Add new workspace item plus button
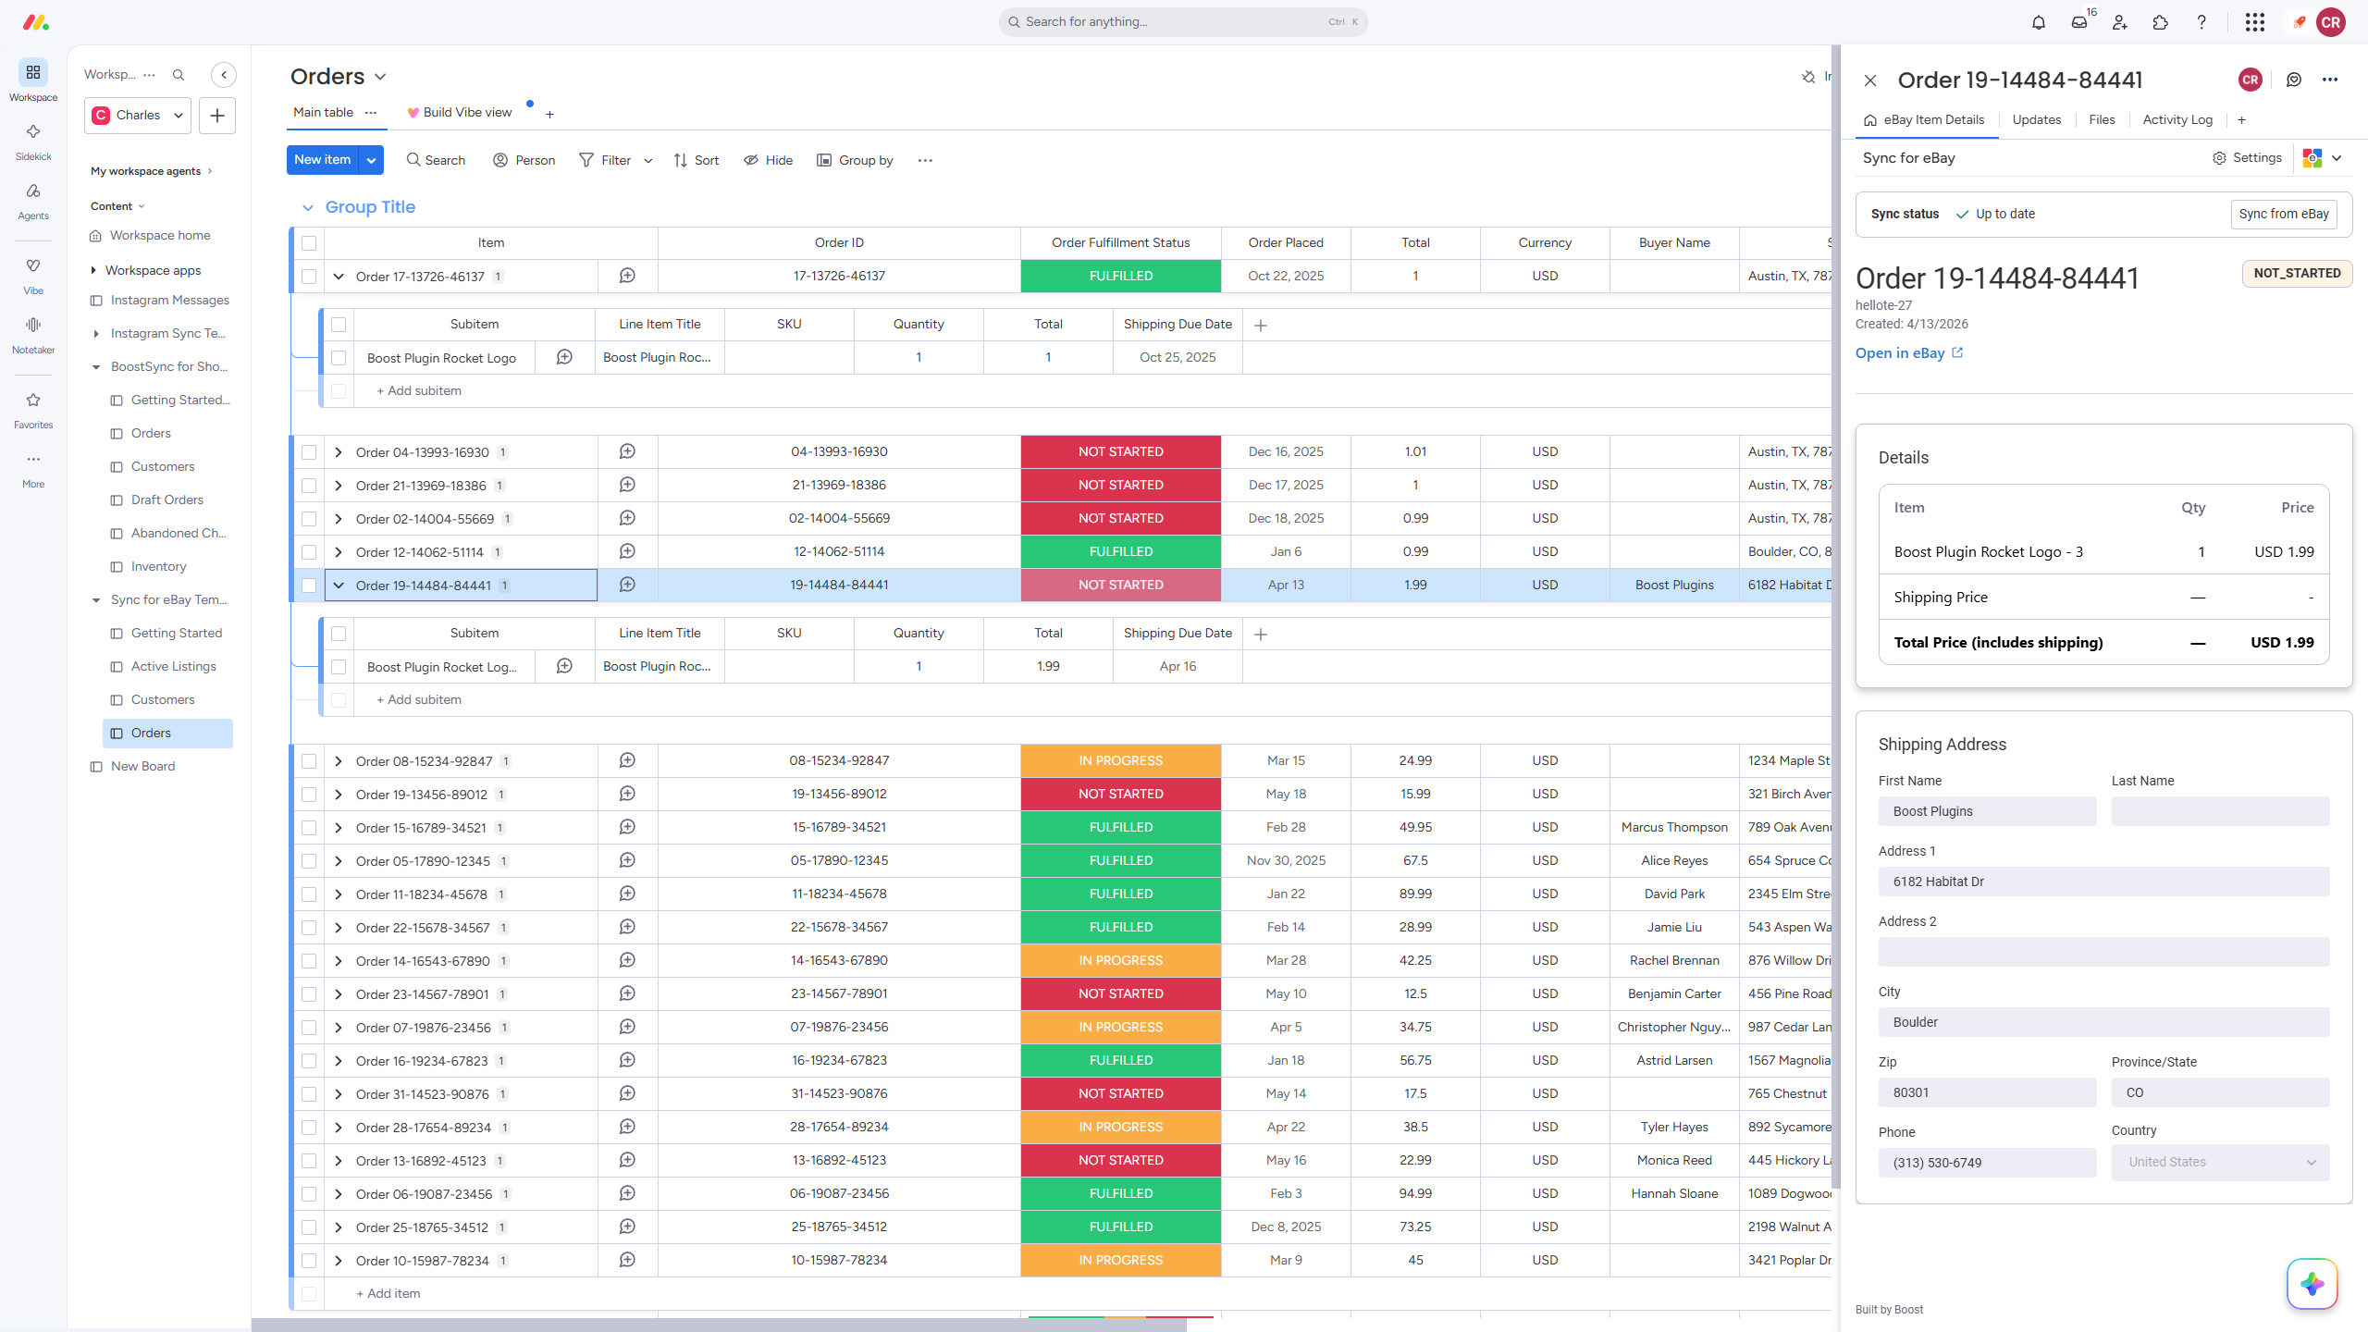Image resolution: width=2368 pixels, height=1332 pixels. (217, 116)
